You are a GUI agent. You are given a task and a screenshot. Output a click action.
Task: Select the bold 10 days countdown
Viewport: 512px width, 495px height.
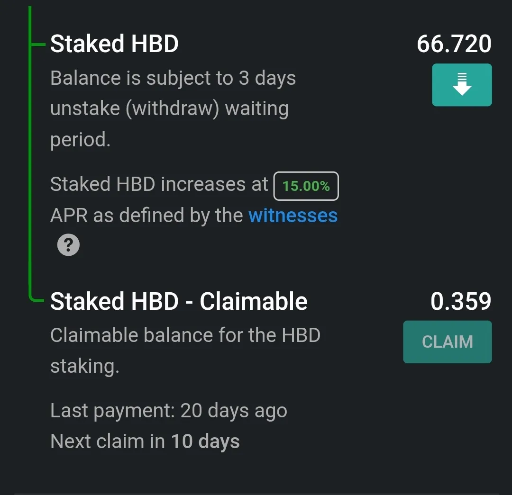point(205,442)
